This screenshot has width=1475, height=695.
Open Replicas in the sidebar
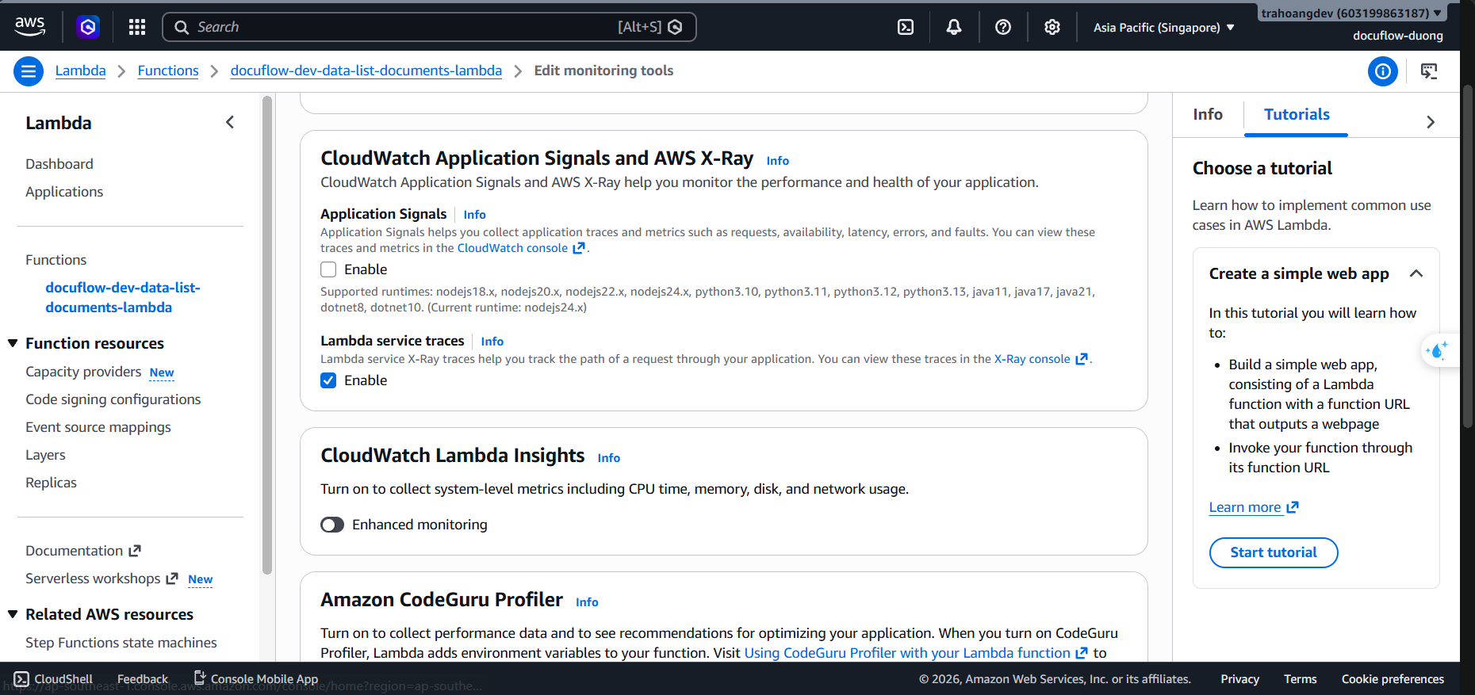(x=51, y=483)
